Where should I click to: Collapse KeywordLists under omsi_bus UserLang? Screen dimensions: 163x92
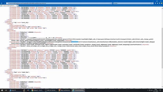pyautogui.click(x=6, y=80)
